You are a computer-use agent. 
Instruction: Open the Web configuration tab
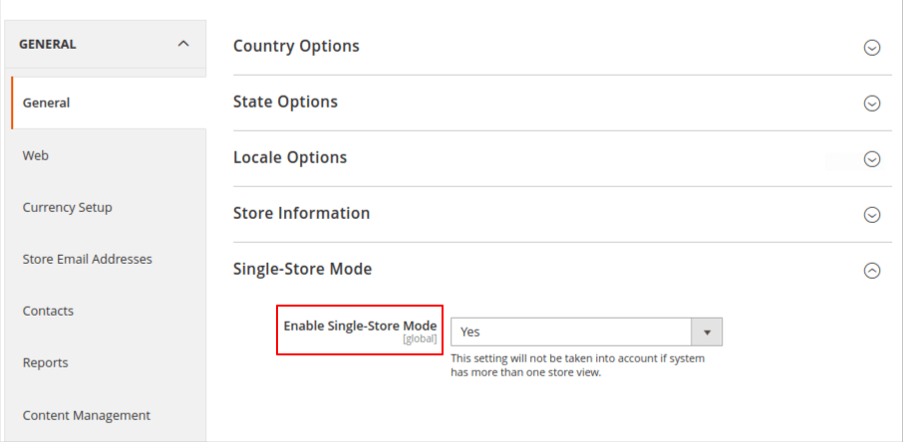tap(36, 155)
